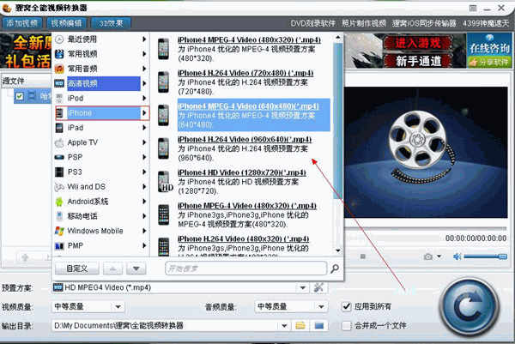Image resolution: width=515 pixels, height=344 pixels.
Task: Expand the iPad submenu arrow
Action: tap(144, 128)
